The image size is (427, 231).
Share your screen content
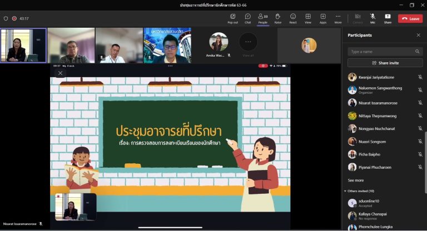(x=388, y=18)
